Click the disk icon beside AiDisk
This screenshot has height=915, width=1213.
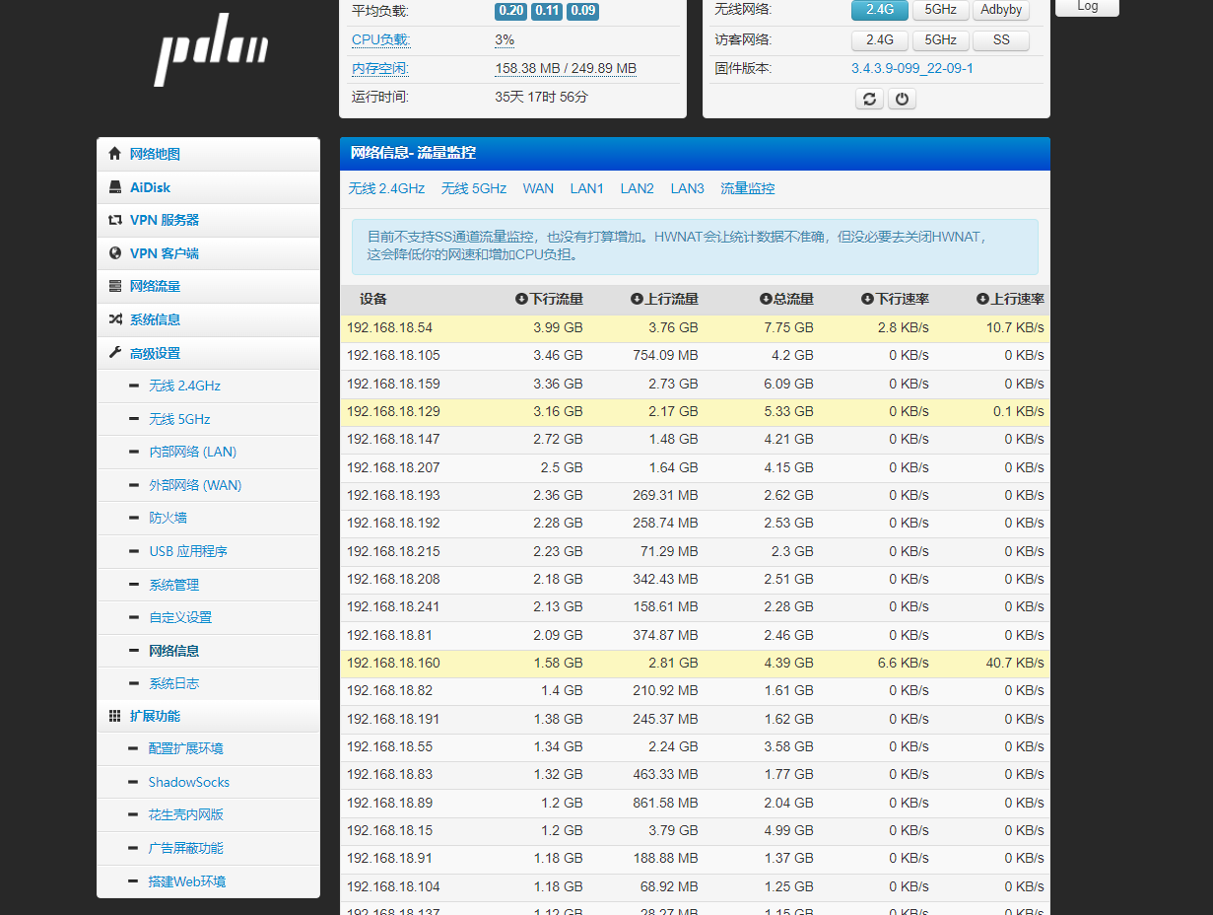tap(114, 187)
